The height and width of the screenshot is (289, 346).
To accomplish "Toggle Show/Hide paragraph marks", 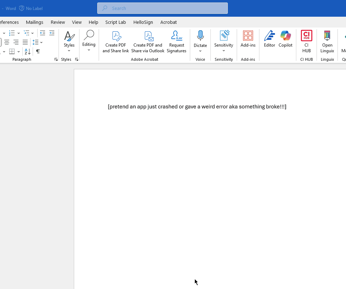I will (38, 52).
